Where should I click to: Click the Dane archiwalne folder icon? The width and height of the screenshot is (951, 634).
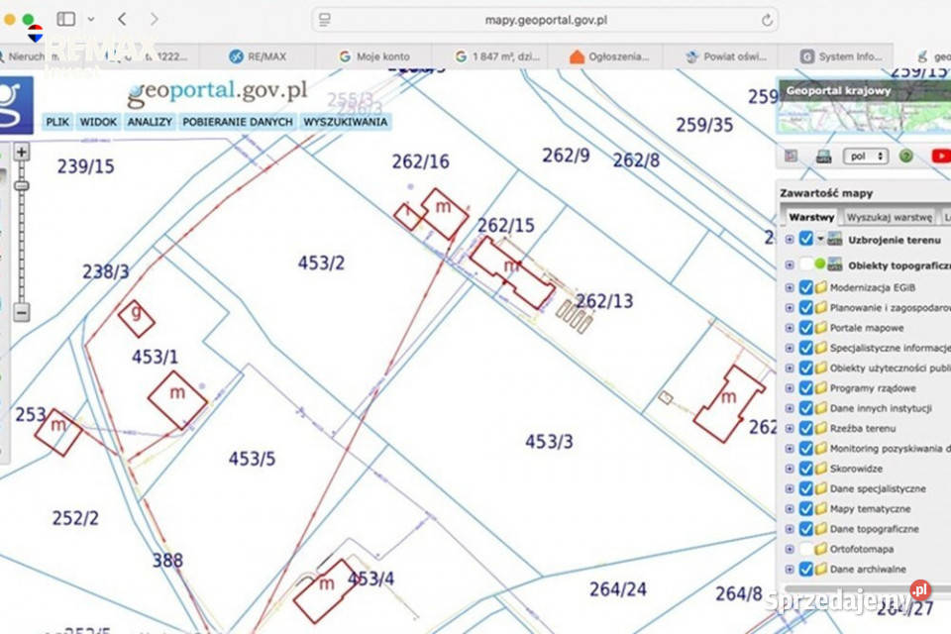[x=821, y=569]
